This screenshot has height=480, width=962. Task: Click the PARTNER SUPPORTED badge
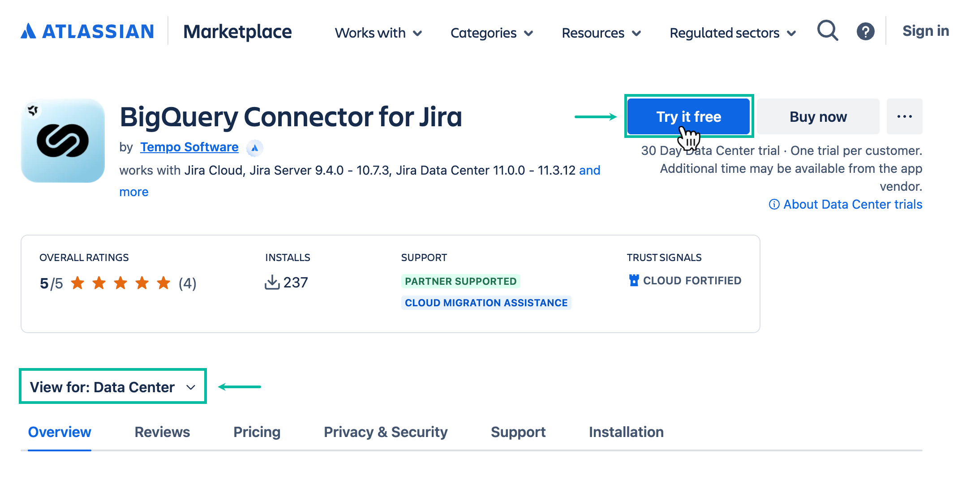point(460,281)
